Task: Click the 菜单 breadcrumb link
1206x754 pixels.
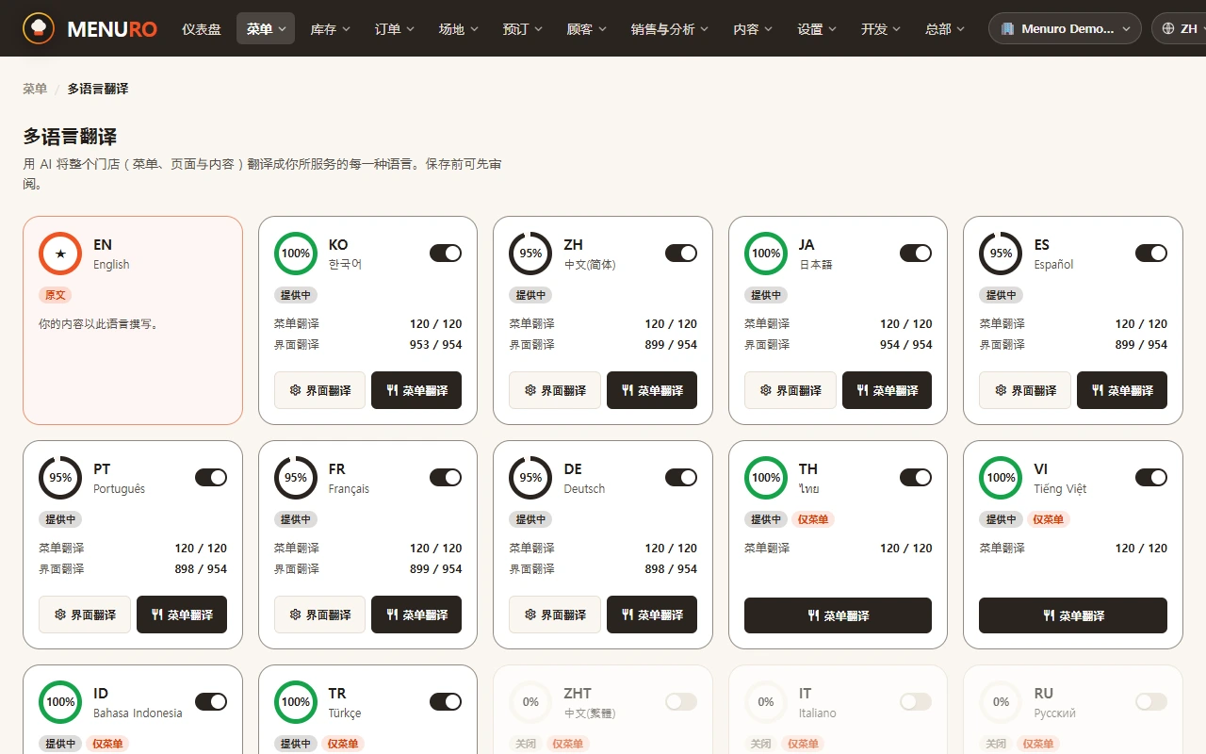Action: pos(35,89)
